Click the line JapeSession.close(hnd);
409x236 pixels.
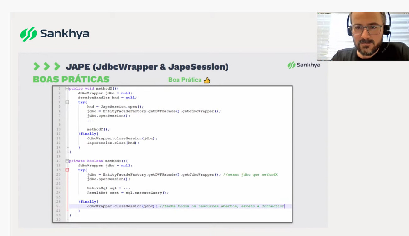click(113, 143)
